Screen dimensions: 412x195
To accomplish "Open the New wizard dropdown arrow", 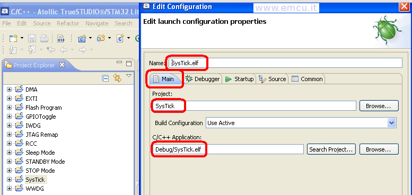I will [x=22, y=38].
